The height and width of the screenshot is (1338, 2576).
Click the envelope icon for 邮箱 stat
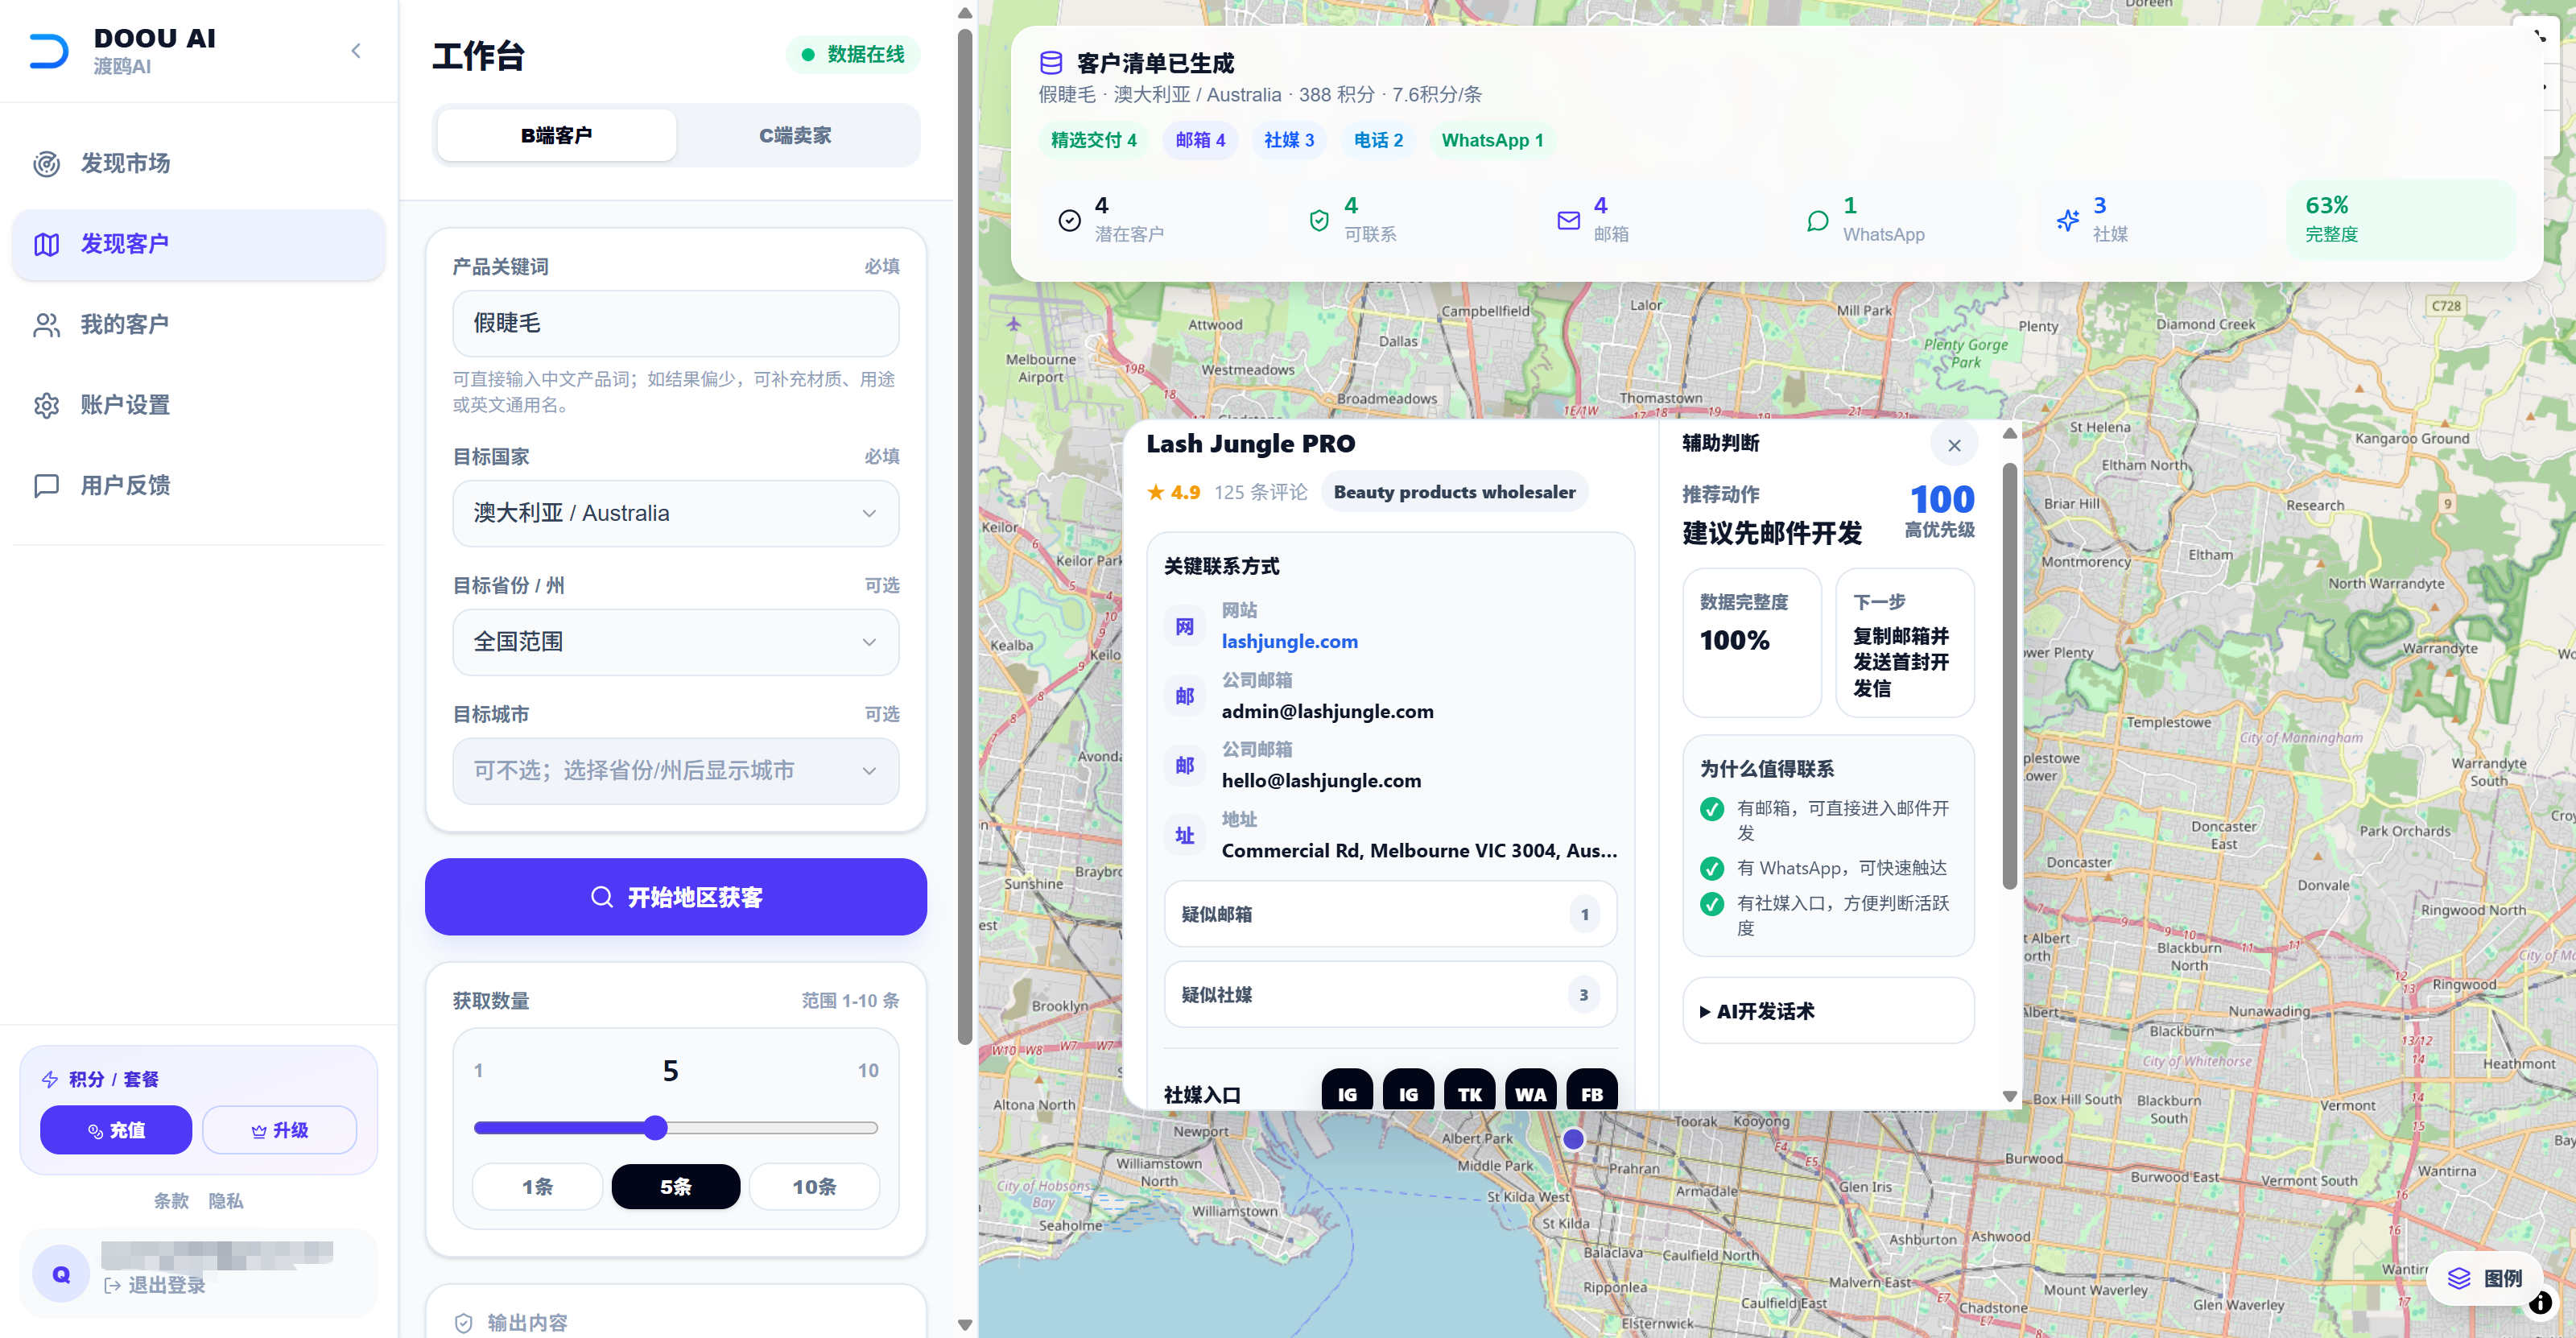1568,221
